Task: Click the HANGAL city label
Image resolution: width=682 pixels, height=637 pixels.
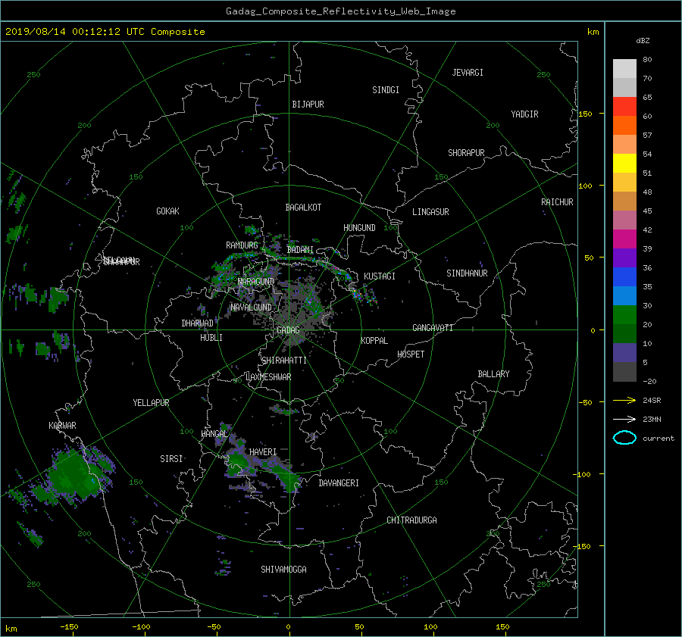Action: coord(214,434)
